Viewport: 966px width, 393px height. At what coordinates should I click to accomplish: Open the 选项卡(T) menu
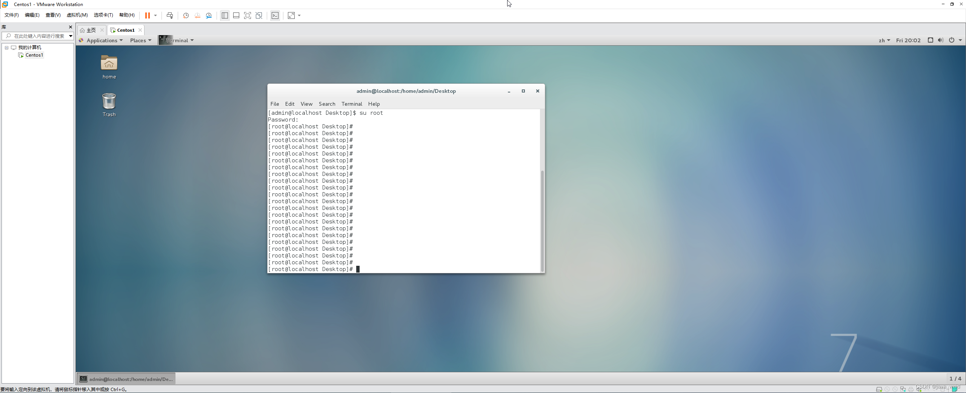tap(103, 15)
